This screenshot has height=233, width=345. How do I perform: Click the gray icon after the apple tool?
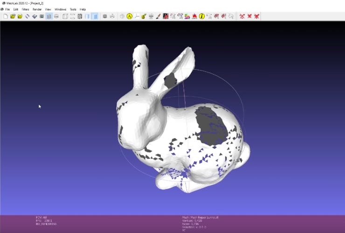(x=151, y=16)
